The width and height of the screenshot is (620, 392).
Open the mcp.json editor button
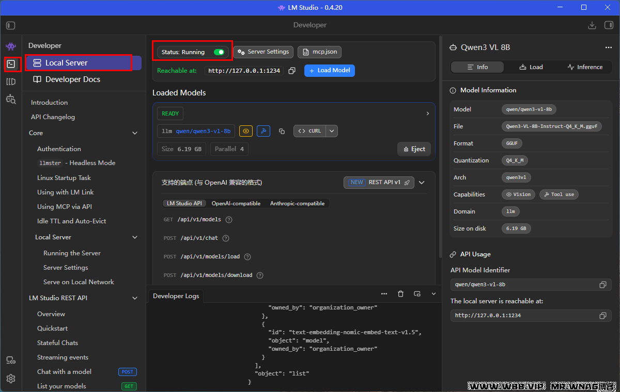(x=320, y=52)
